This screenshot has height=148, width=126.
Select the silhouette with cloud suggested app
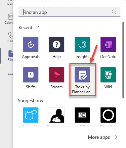pos(57,115)
